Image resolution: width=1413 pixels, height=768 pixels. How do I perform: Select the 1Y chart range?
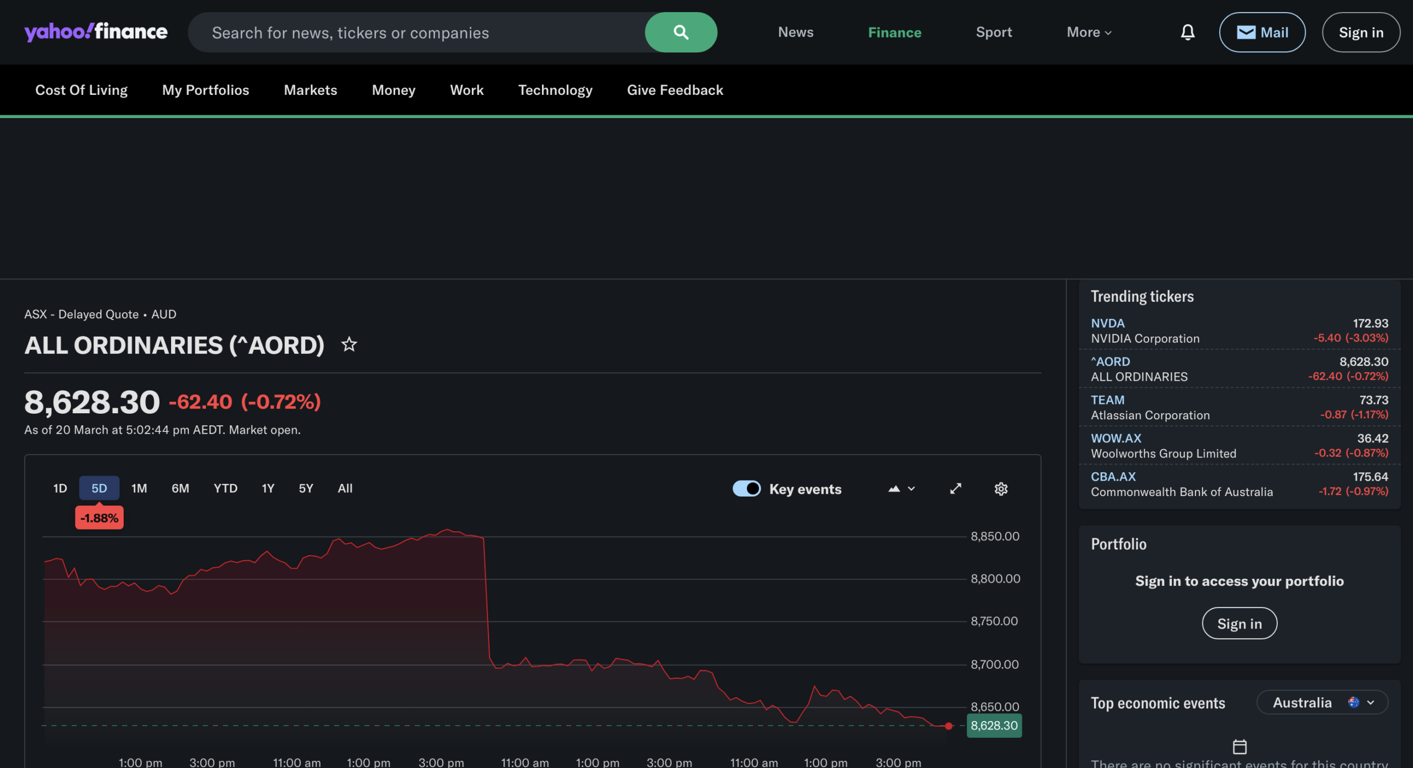pos(268,488)
